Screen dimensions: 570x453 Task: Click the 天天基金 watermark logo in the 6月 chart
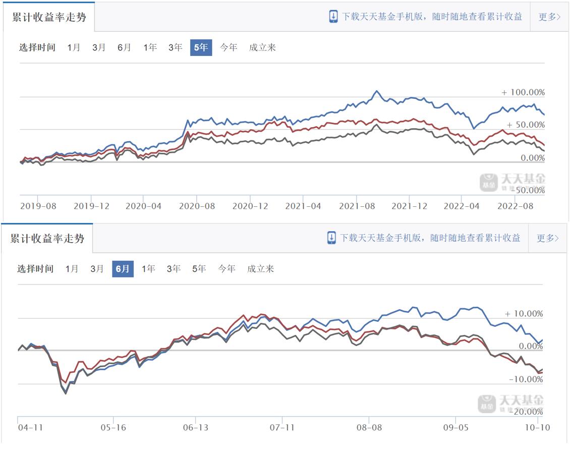click(510, 404)
